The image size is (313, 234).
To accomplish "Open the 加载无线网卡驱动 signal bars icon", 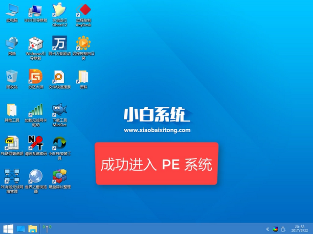I will point(35,110).
